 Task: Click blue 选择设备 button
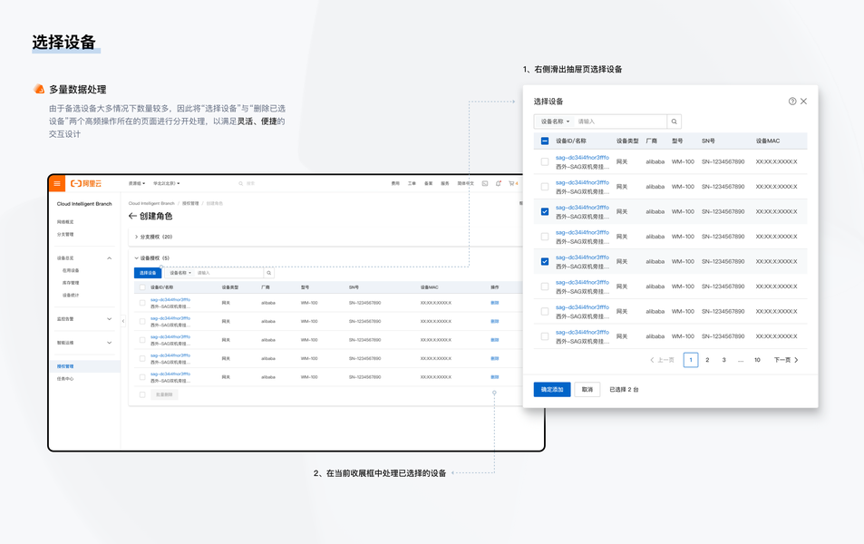coord(148,273)
